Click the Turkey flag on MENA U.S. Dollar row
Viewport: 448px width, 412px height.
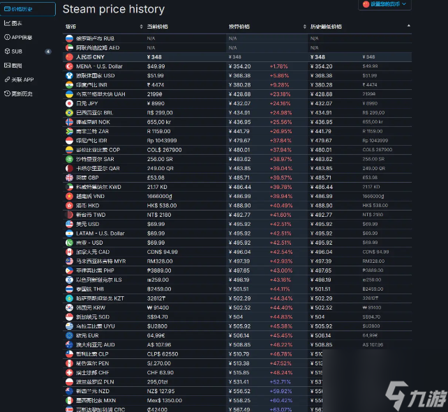click(69, 66)
